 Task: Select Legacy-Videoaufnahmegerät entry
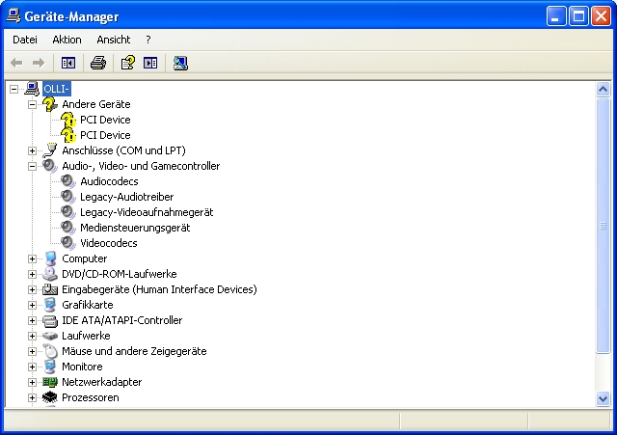coord(147,212)
